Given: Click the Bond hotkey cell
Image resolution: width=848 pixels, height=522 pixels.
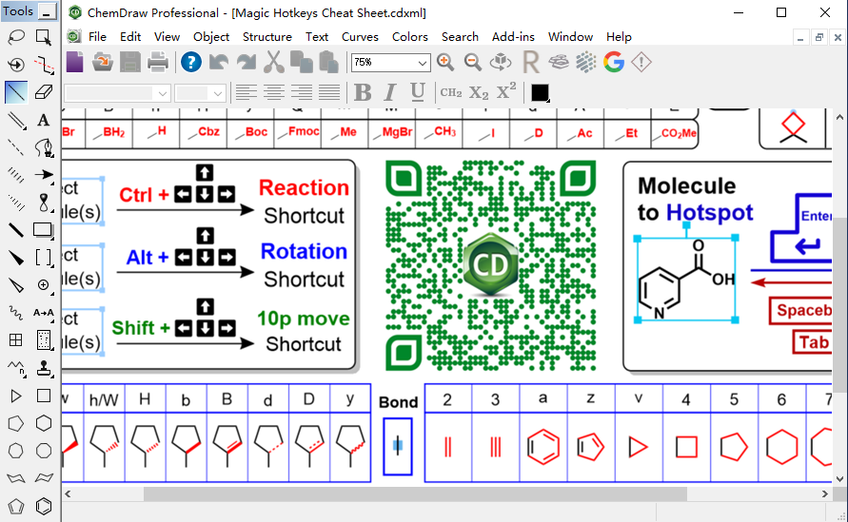Looking at the screenshot, I should (398, 446).
